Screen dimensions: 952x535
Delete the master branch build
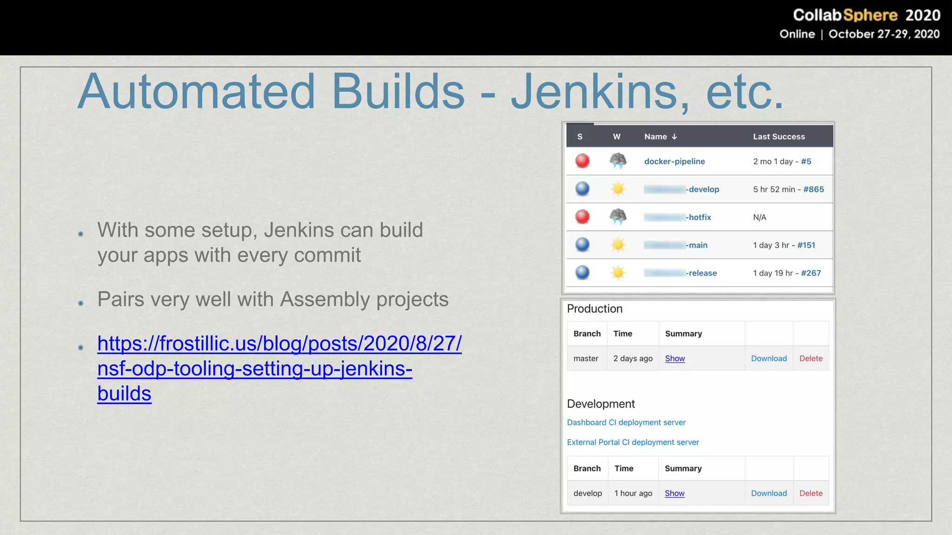click(x=811, y=358)
